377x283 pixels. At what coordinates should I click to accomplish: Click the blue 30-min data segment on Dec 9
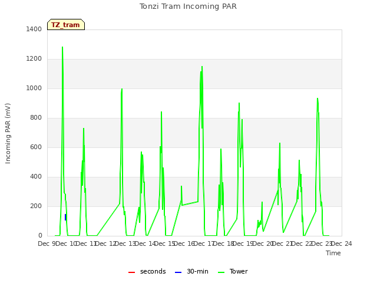(x=65, y=217)
